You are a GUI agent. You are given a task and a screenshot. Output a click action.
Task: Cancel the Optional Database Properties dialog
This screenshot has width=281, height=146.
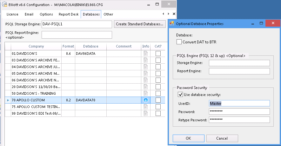(222, 138)
